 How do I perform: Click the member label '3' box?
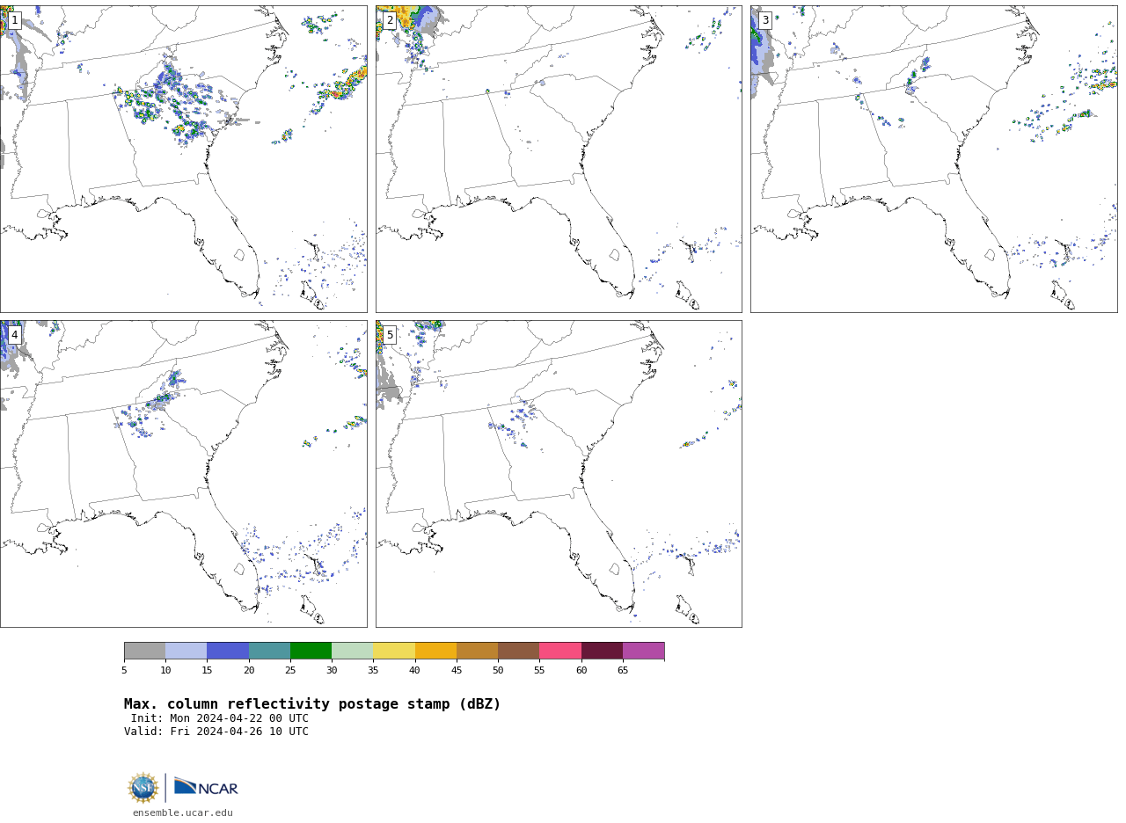pyautogui.click(x=764, y=20)
